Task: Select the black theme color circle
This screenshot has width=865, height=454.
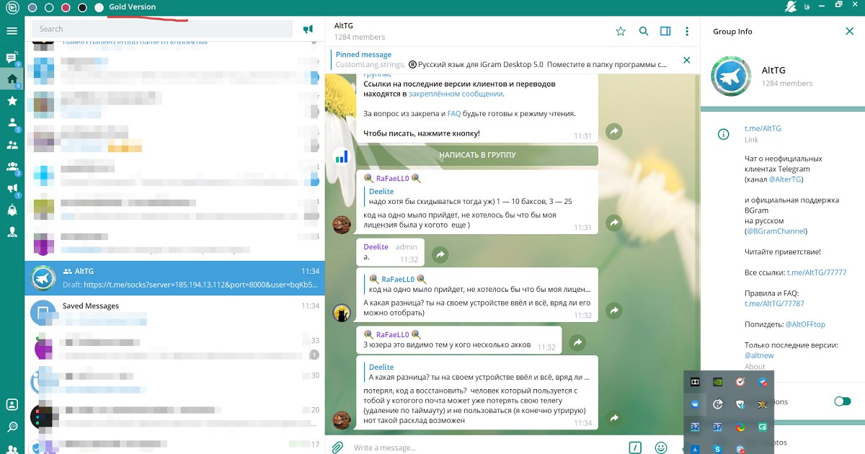Action: pyautogui.click(x=82, y=7)
